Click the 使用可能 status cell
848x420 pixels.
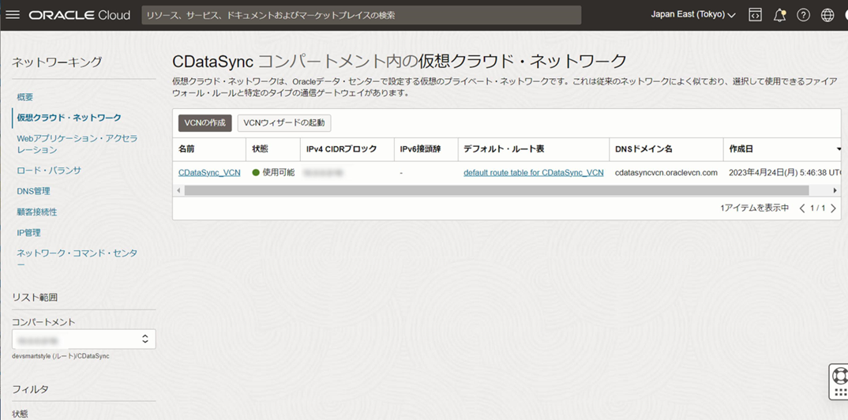[273, 173]
